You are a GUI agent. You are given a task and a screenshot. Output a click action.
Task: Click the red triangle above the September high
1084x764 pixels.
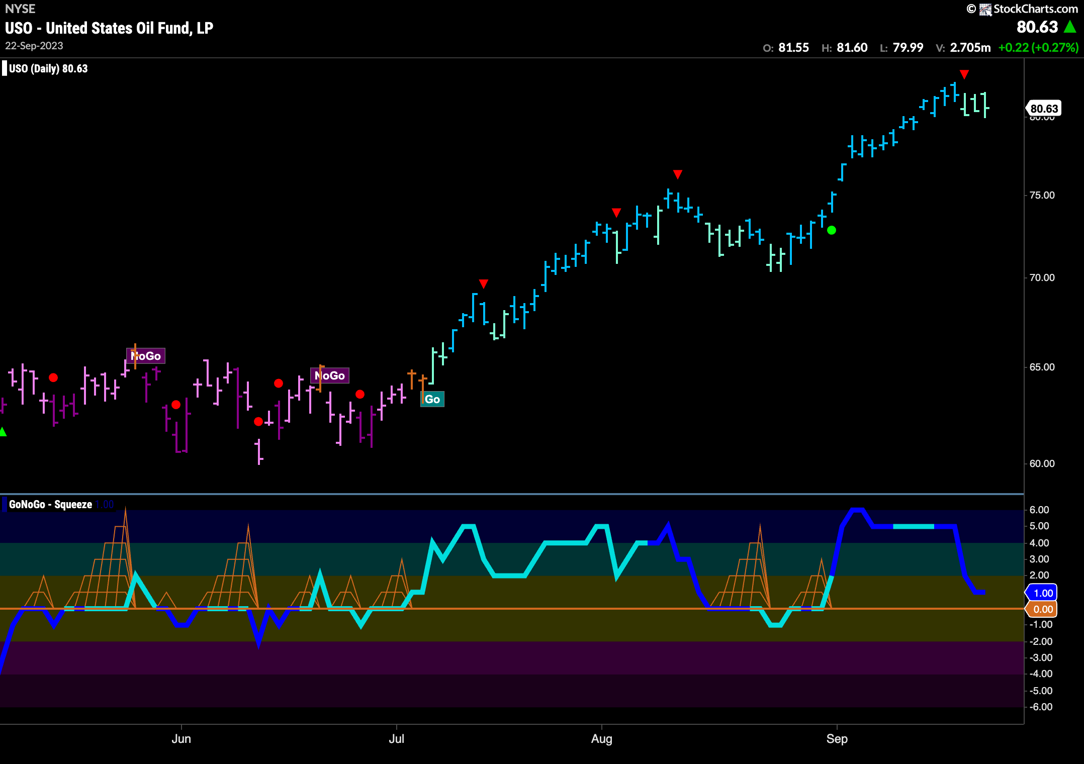(x=964, y=74)
